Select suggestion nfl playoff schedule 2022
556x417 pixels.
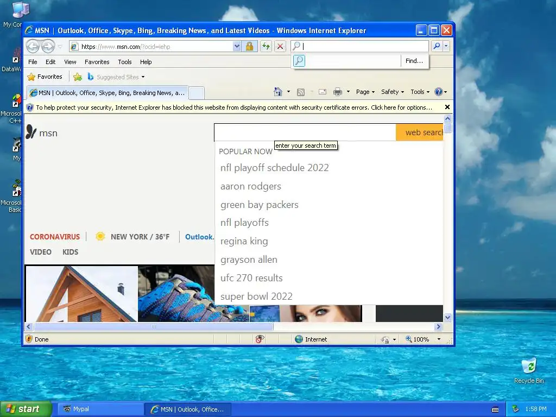pyautogui.click(x=274, y=168)
